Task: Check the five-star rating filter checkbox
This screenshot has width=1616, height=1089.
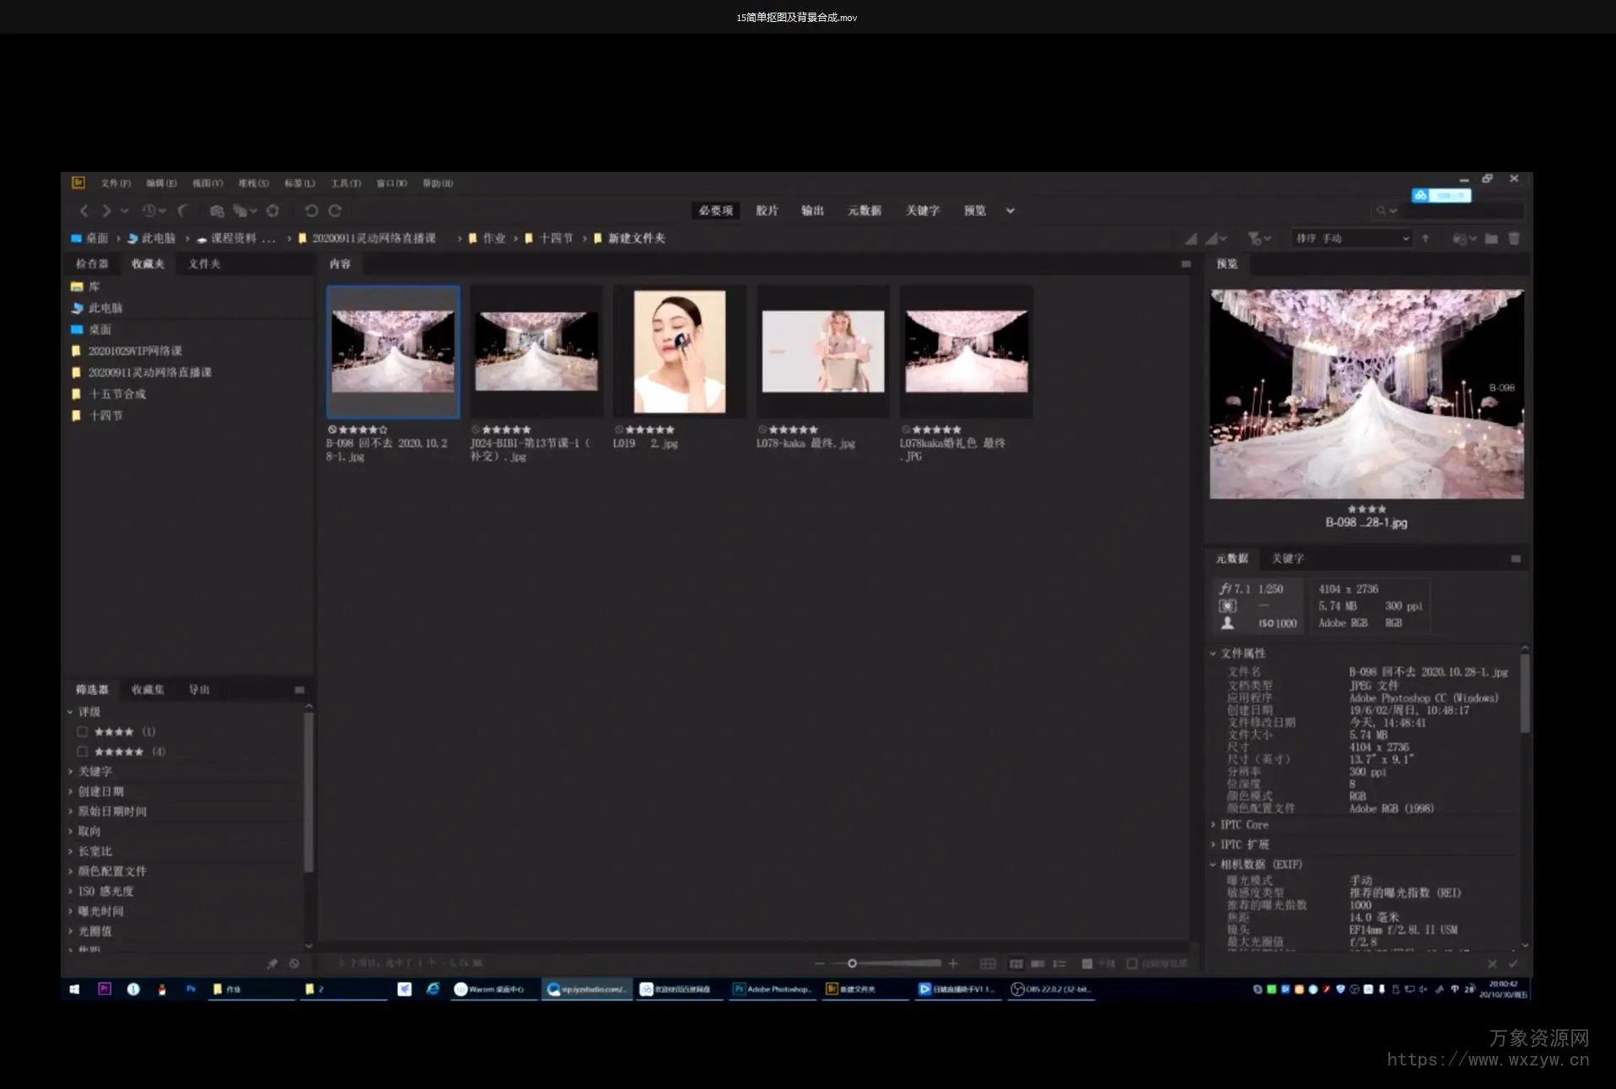Action: pyautogui.click(x=82, y=752)
